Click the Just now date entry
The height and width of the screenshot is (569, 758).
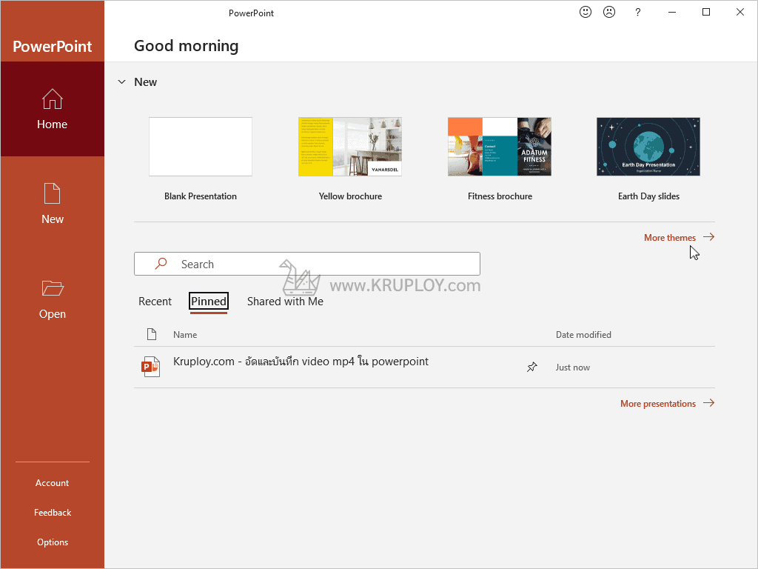click(x=572, y=367)
